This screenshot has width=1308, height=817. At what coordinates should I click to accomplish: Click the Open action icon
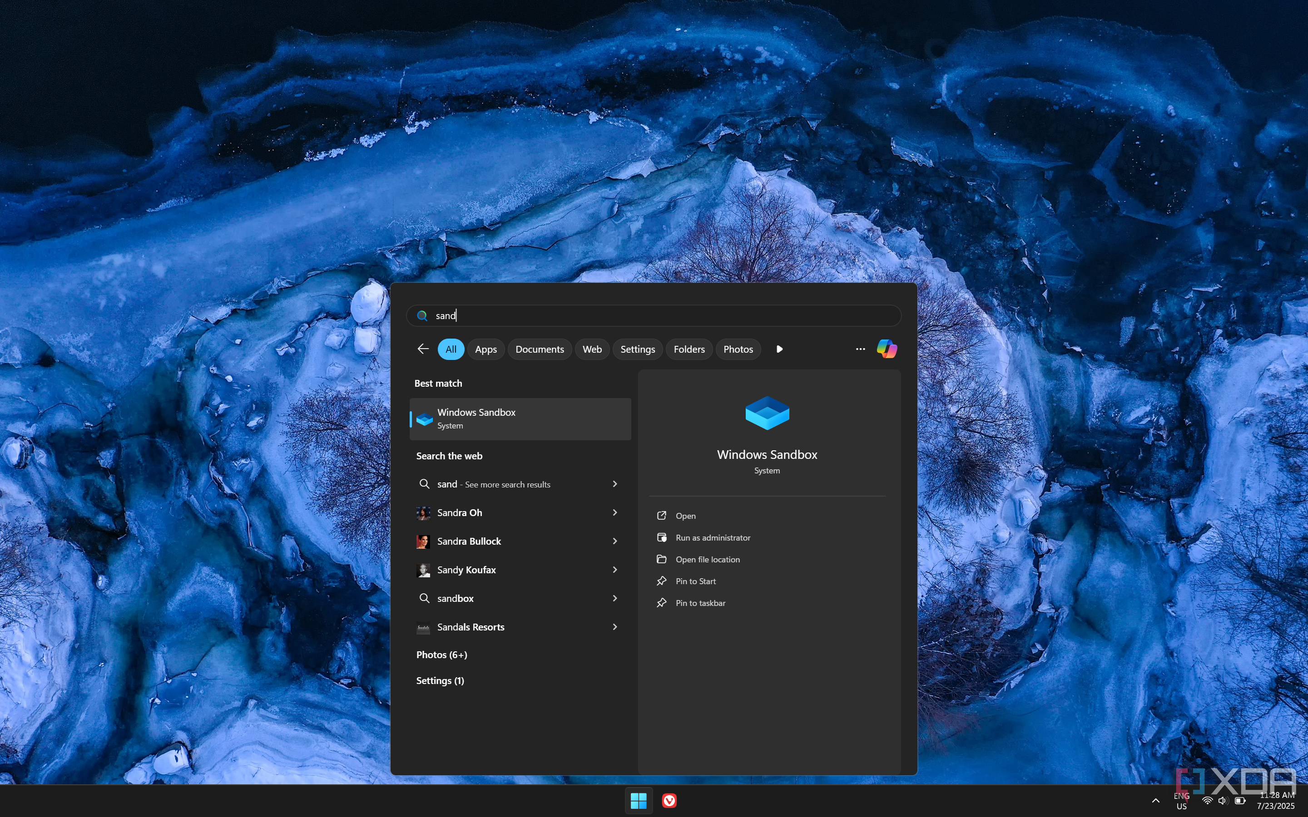pyautogui.click(x=662, y=516)
